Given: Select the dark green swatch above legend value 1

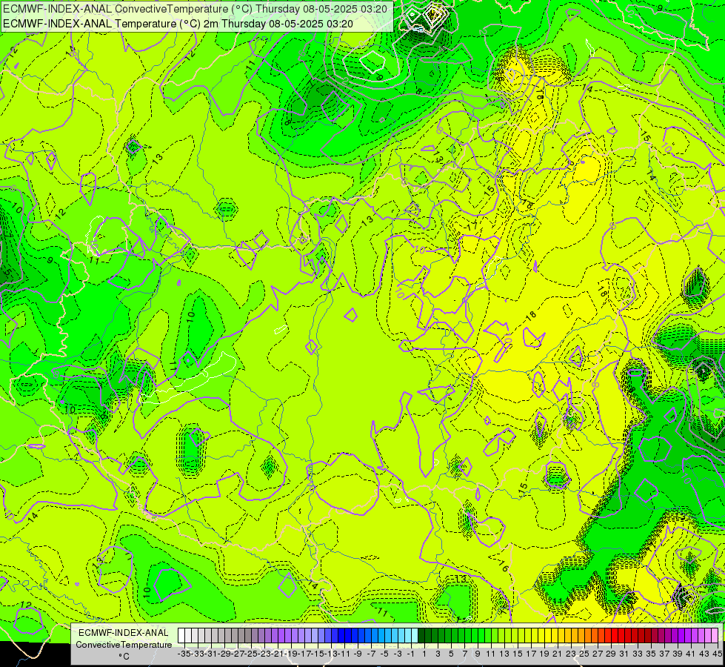Looking at the screenshot, I should (x=421, y=636).
